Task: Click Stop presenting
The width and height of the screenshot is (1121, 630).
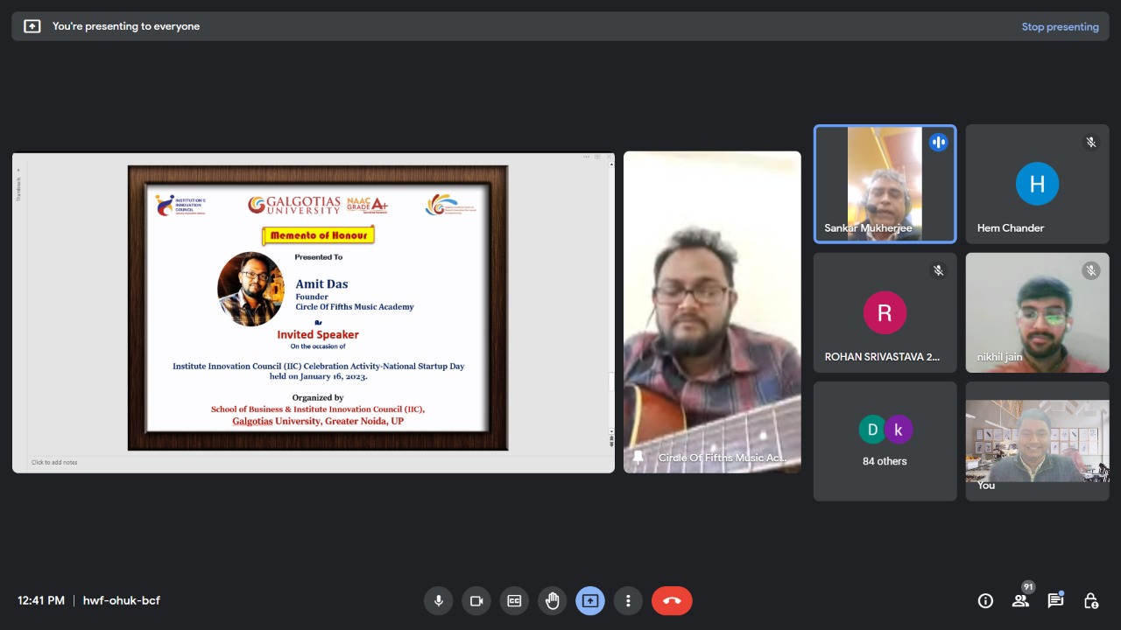Action: tap(1060, 26)
